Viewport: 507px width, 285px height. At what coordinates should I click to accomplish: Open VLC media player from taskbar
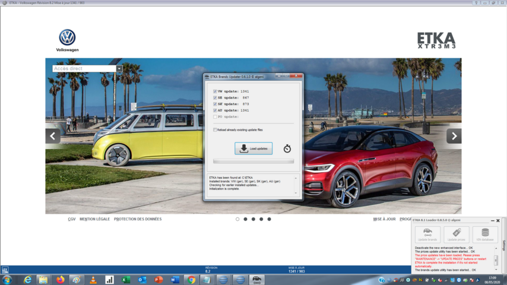tap(93, 280)
